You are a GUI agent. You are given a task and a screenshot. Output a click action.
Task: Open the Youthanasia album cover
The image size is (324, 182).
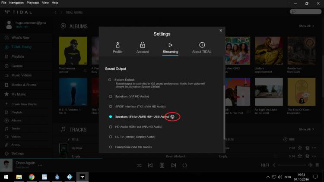[x=73, y=51]
